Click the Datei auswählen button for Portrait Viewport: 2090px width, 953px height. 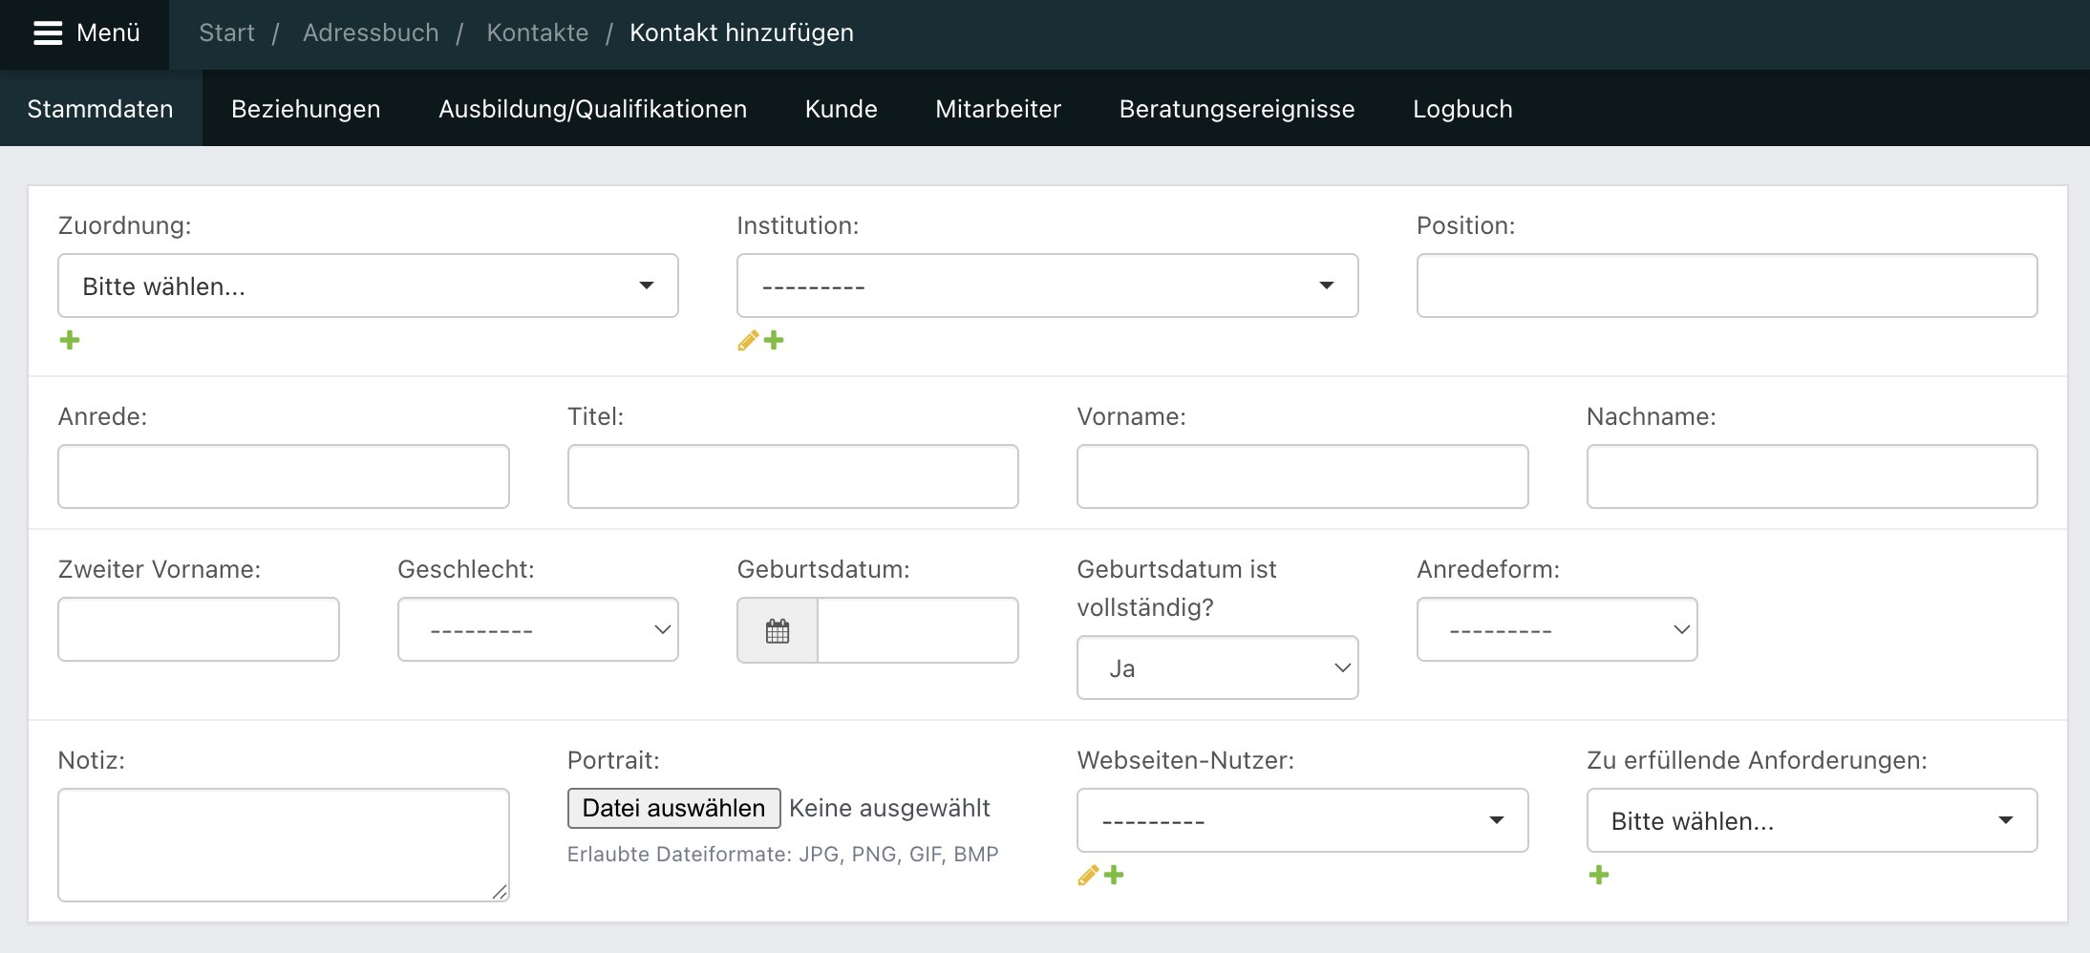point(672,807)
